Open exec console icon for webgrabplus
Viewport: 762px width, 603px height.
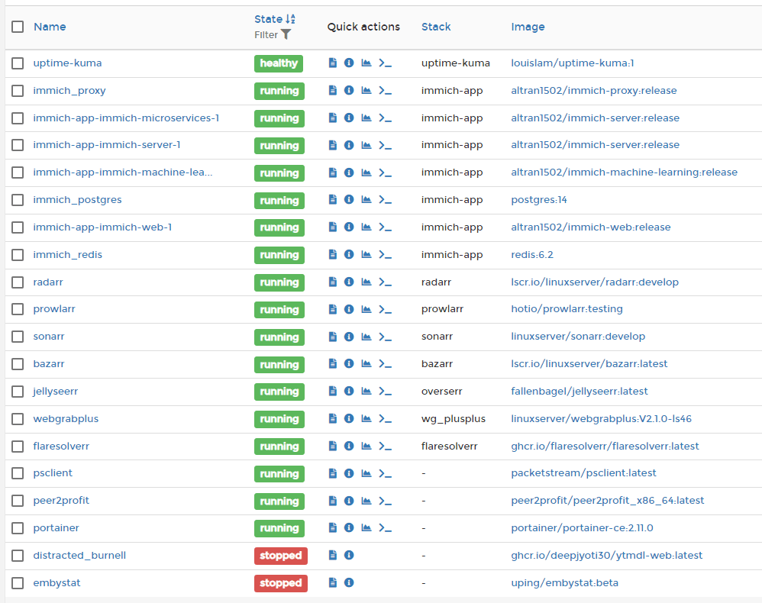386,418
